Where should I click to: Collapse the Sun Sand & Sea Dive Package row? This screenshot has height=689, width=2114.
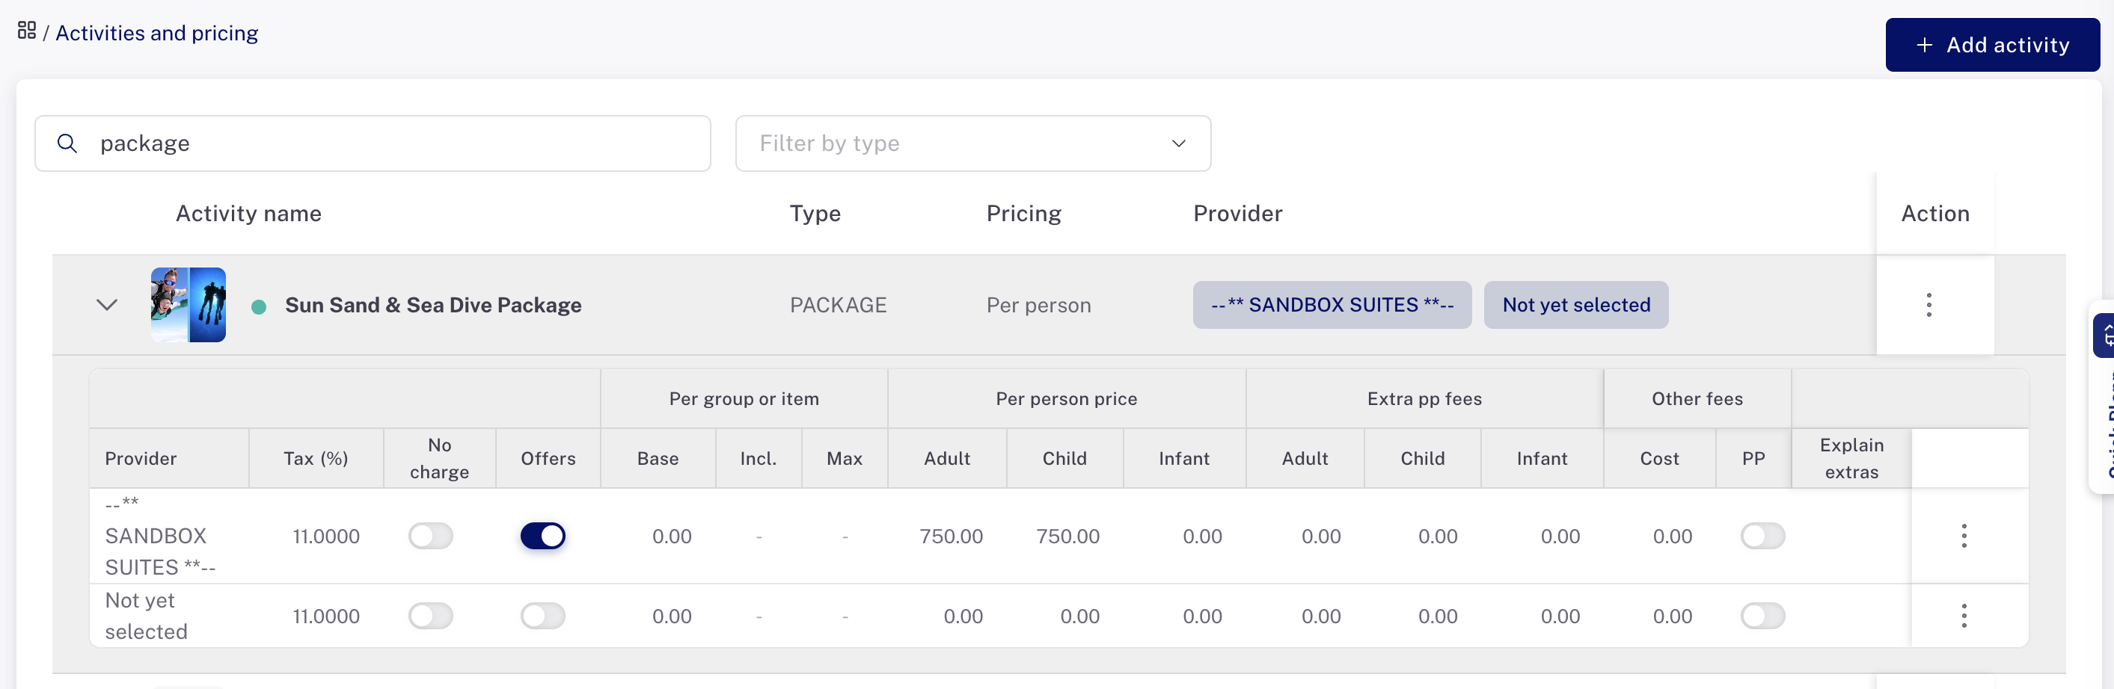pyautogui.click(x=107, y=305)
